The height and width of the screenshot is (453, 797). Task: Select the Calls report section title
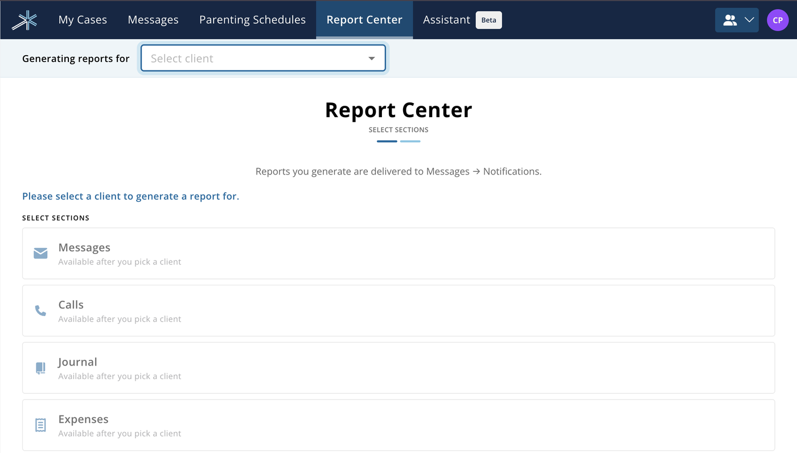[71, 305]
